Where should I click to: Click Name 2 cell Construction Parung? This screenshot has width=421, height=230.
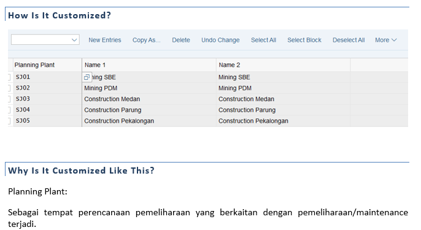pyautogui.click(x=284, y=110)
